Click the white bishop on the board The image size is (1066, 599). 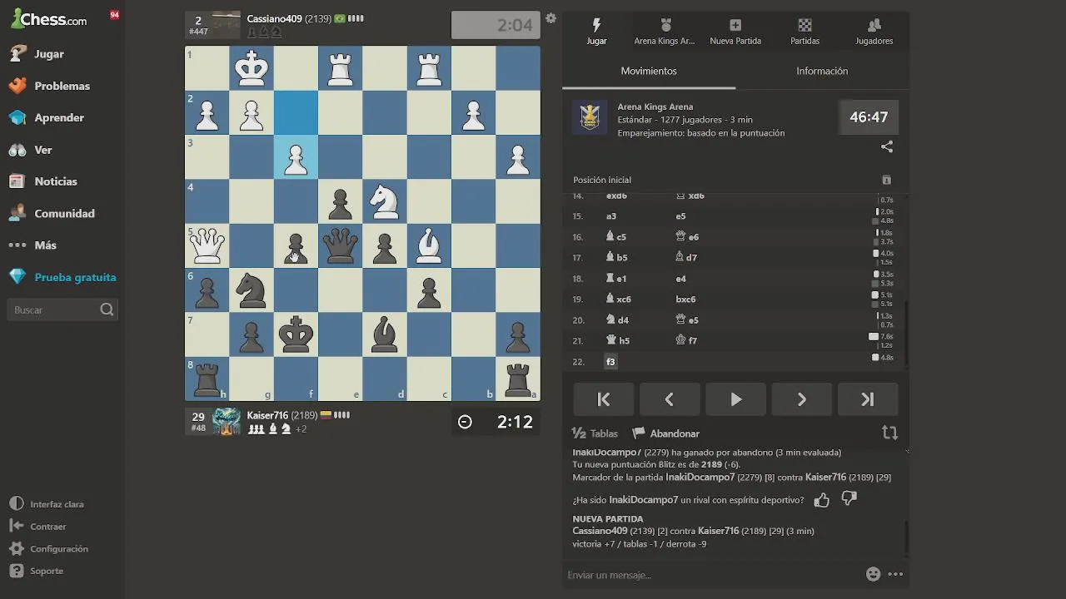click(429, 245)
